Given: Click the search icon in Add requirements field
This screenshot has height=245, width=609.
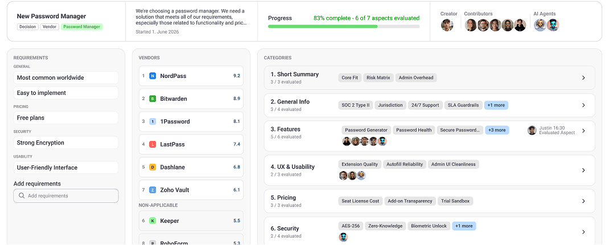Looking at the screenshot, I should (x=22, y=196).
